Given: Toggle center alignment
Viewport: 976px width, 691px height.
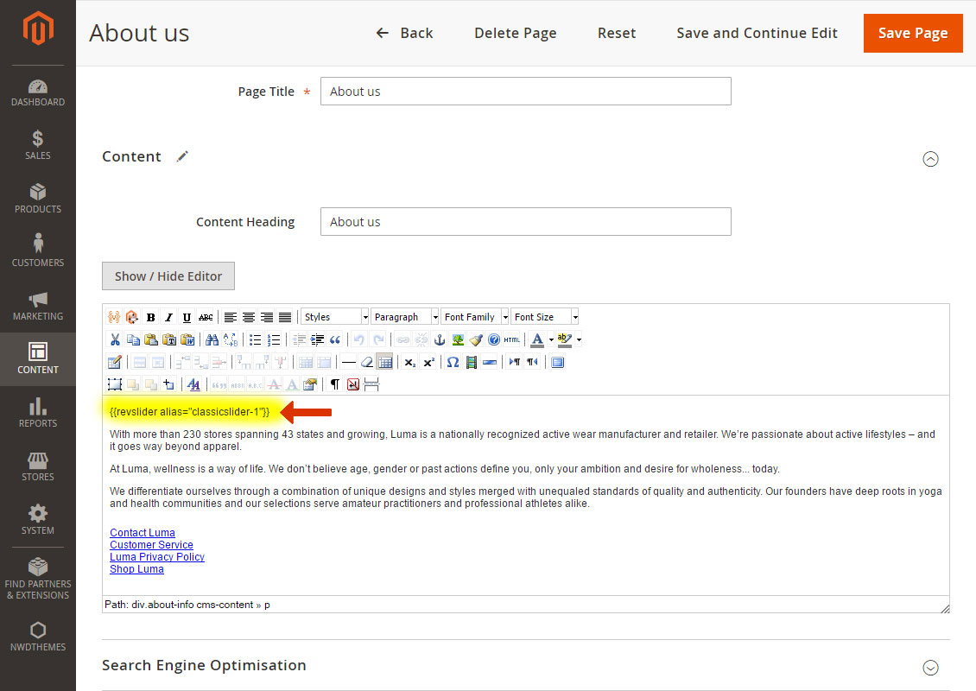Looking at the screenshot, I should point(249,318).
